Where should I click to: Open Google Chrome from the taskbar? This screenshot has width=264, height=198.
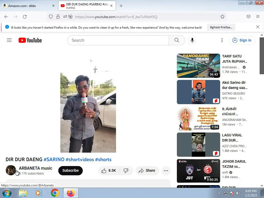(55, 193)
